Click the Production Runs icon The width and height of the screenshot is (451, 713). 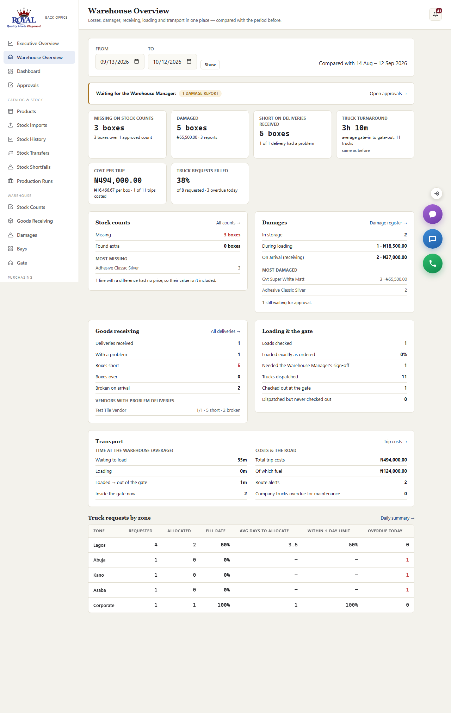[11, 181]
